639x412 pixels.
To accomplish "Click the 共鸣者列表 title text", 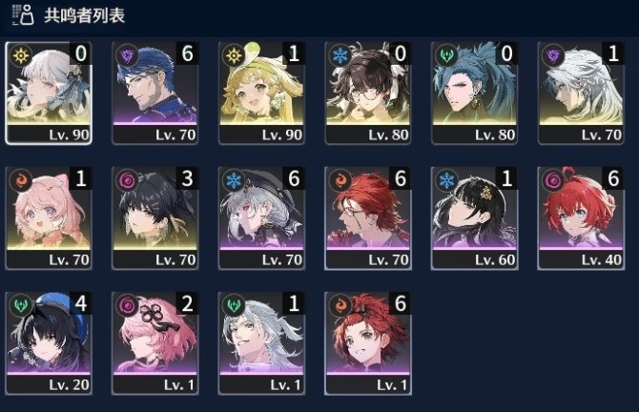I will [84, 15].
